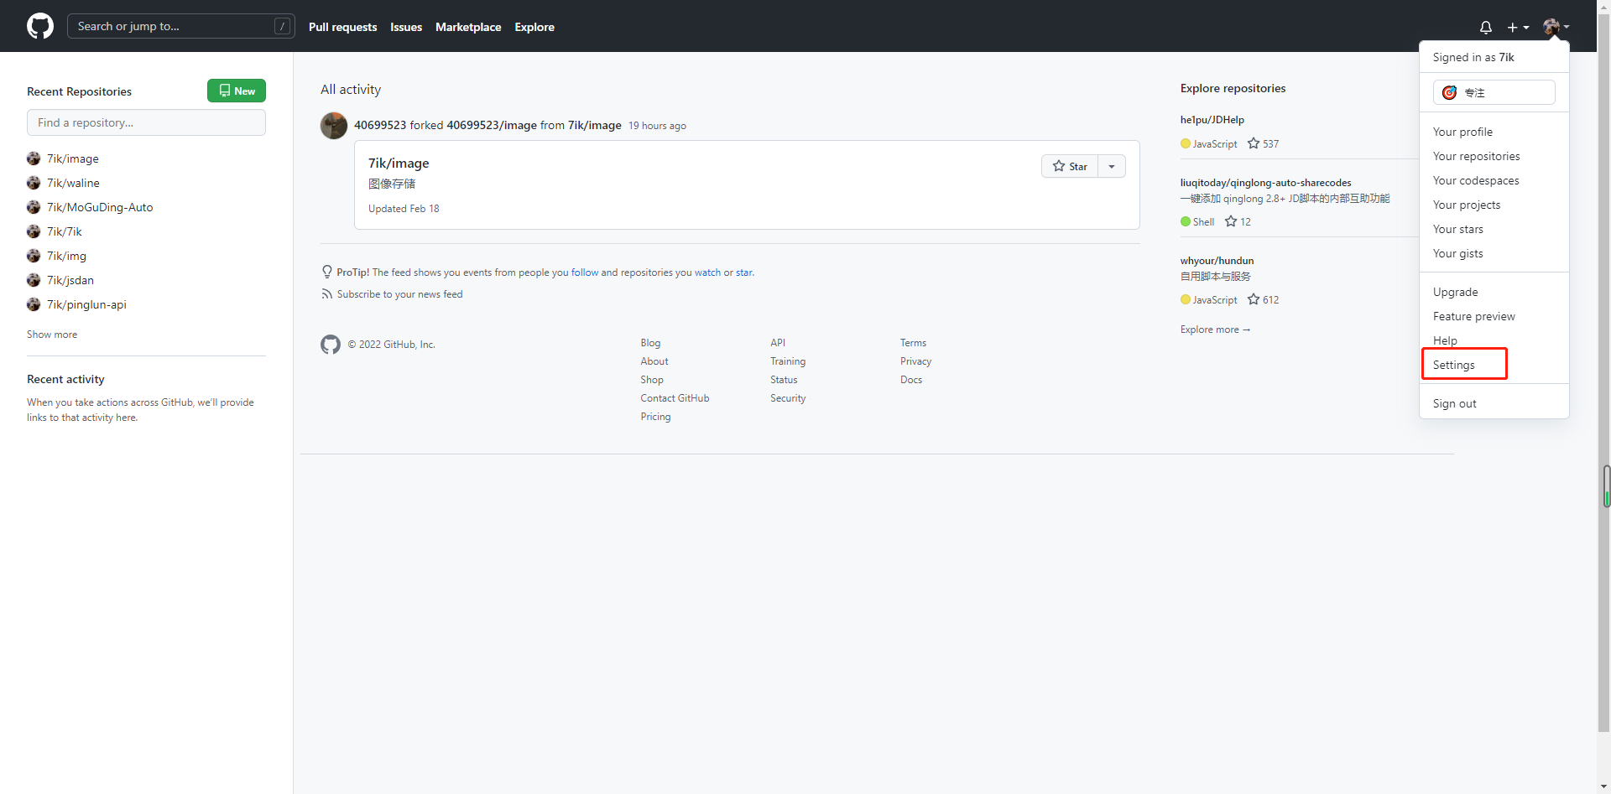
Task: Click the green New repository button
Action: [236, 90]
